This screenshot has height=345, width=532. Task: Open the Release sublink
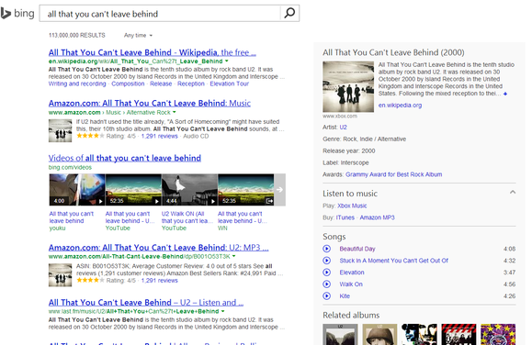161,83
